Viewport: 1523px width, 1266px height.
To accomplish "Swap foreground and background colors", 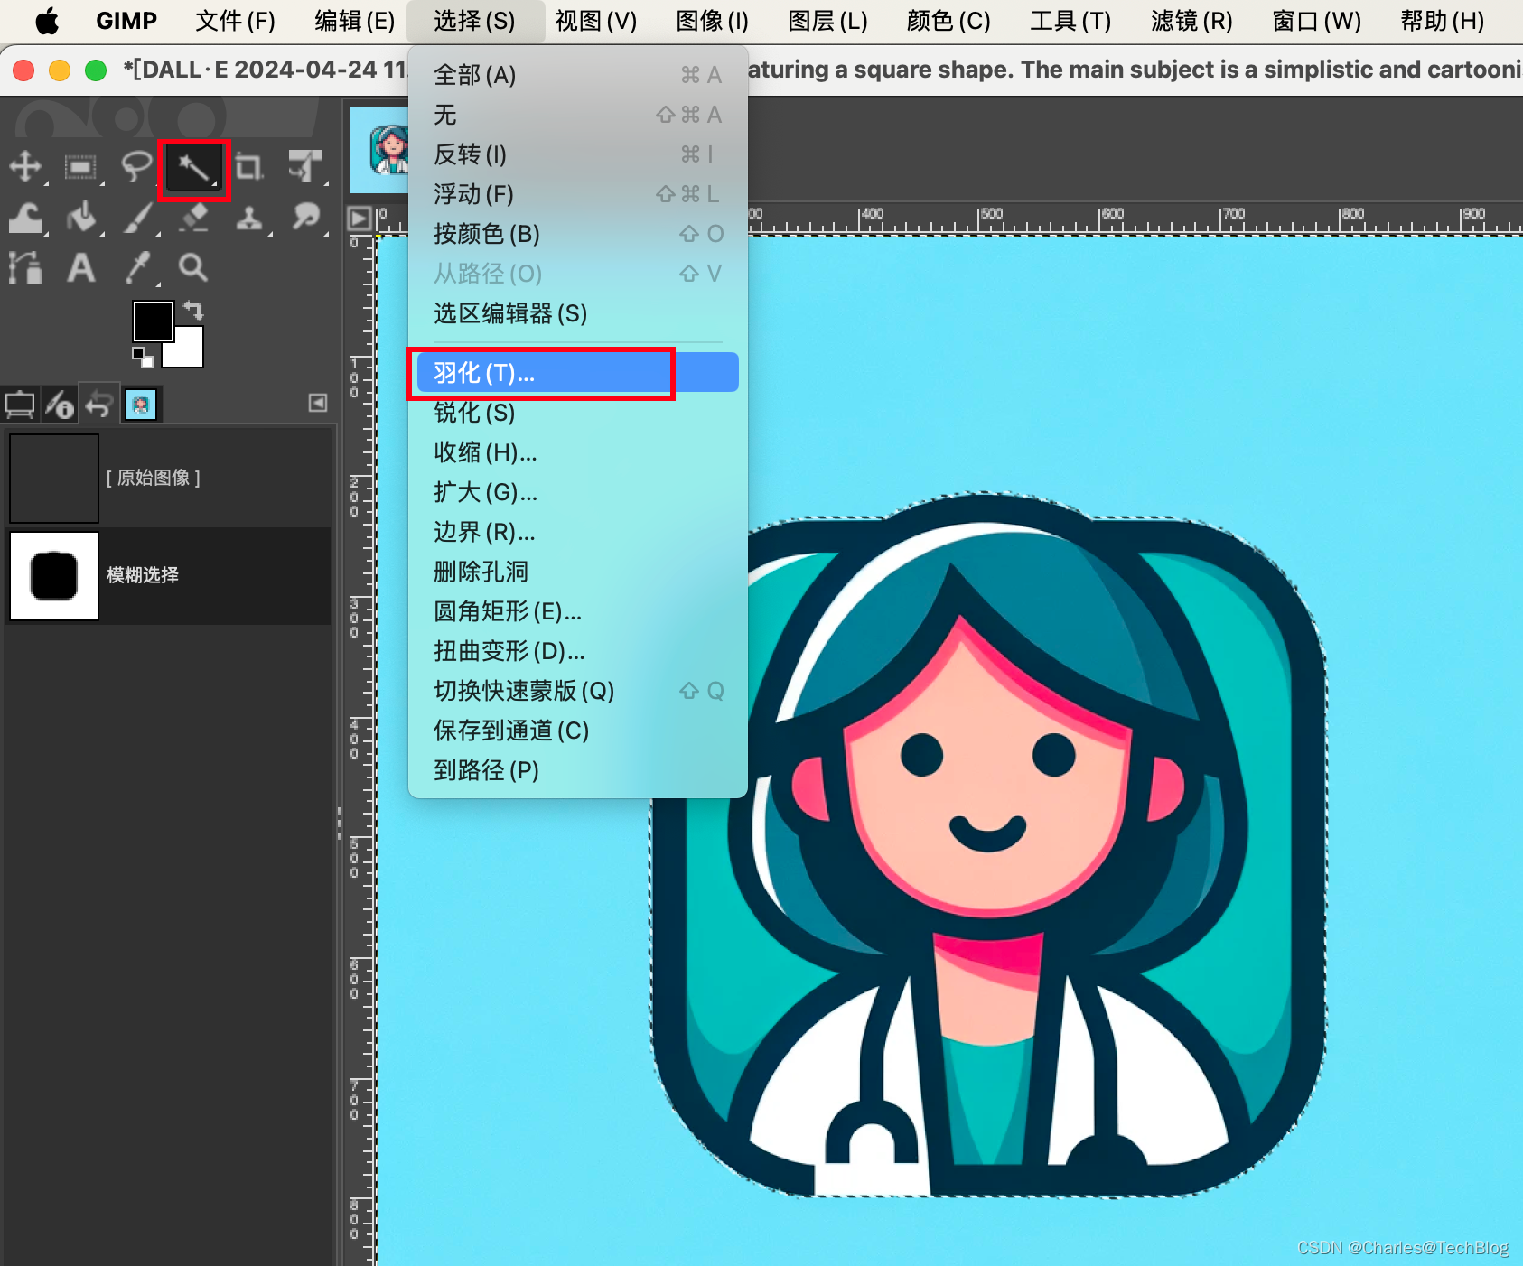I will pyautogui.click(x=193, y=311).
